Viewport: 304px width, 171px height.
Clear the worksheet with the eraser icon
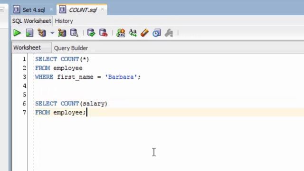pyautogui.click(x=144, y=33)
